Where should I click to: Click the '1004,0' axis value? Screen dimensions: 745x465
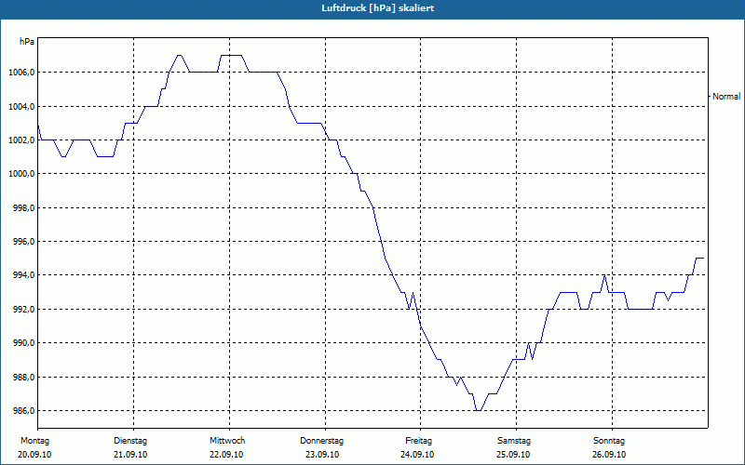point(21,106)
